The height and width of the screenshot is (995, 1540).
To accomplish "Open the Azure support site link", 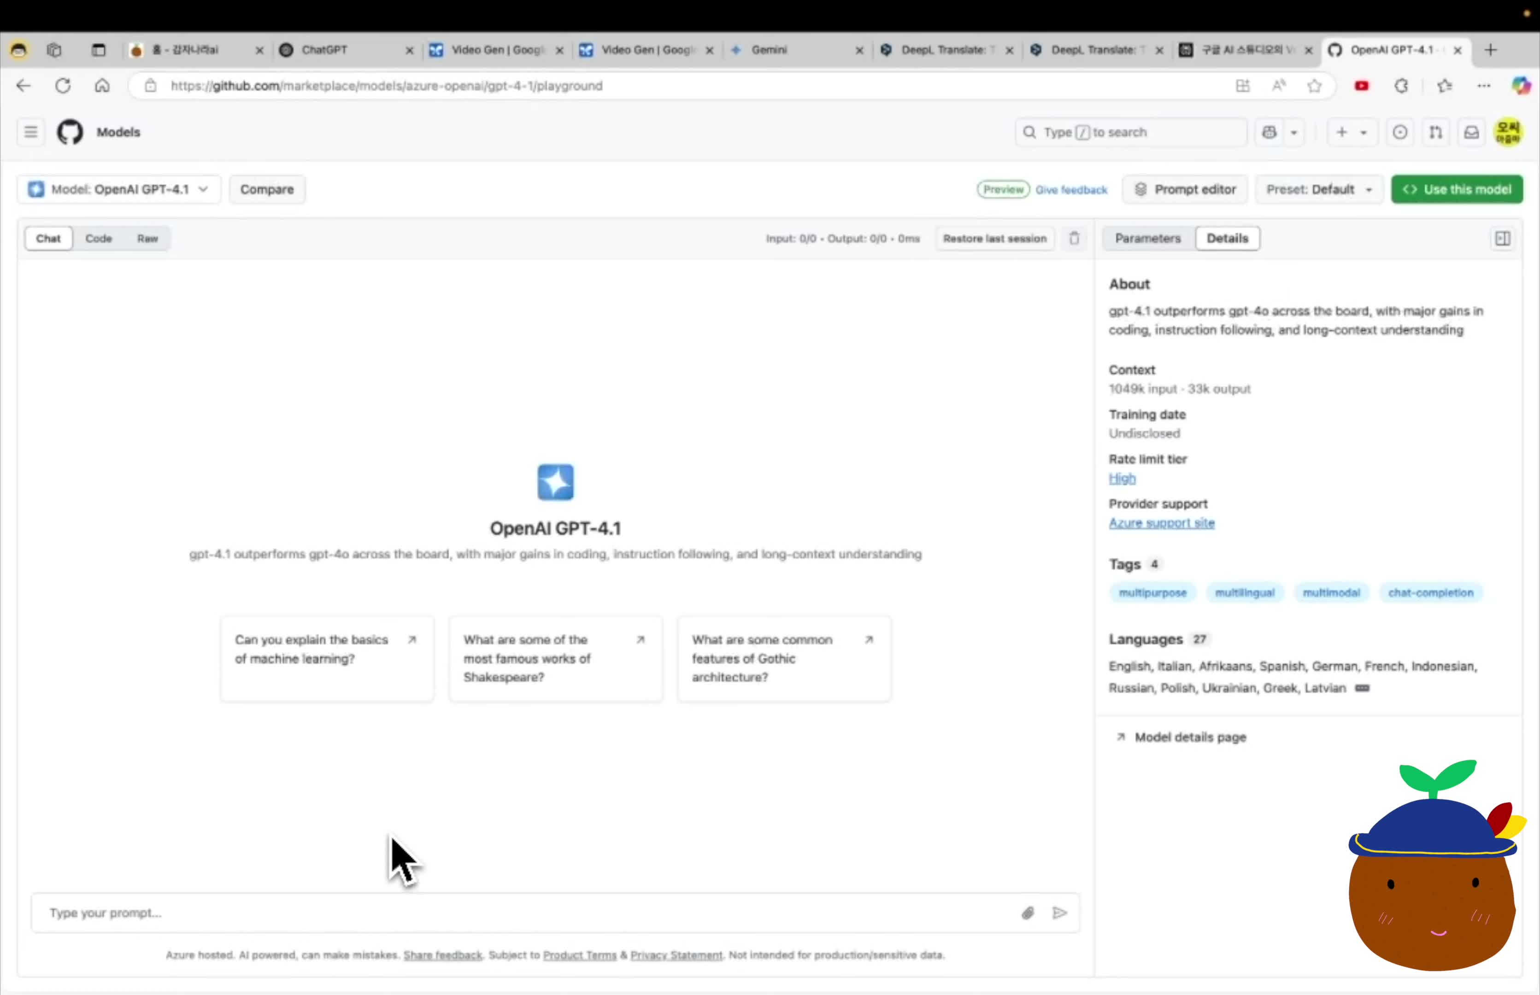I will 1161,523.
